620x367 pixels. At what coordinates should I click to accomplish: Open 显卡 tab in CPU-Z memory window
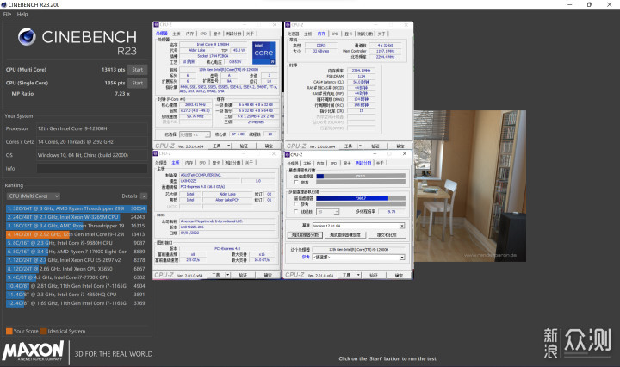click(x=348, y=34)
